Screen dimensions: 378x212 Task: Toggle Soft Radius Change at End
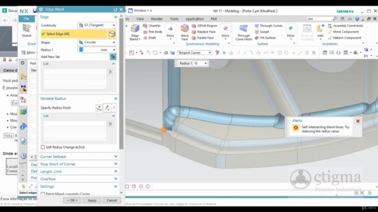click(x=43, y=147)
